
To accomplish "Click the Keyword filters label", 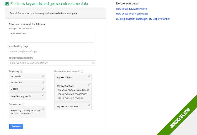I will pos(65,77).
